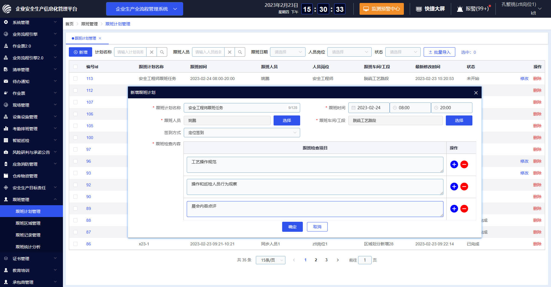The height and width of the screenshot is (287, 551).
Task: Click the 系统管理 sidebar icon
Action: click(x=6, y=22)
